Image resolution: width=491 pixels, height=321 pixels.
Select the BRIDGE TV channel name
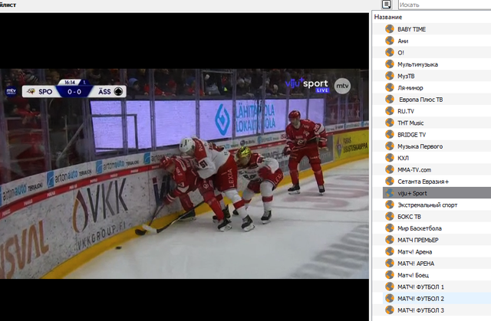tap(411, 135)
